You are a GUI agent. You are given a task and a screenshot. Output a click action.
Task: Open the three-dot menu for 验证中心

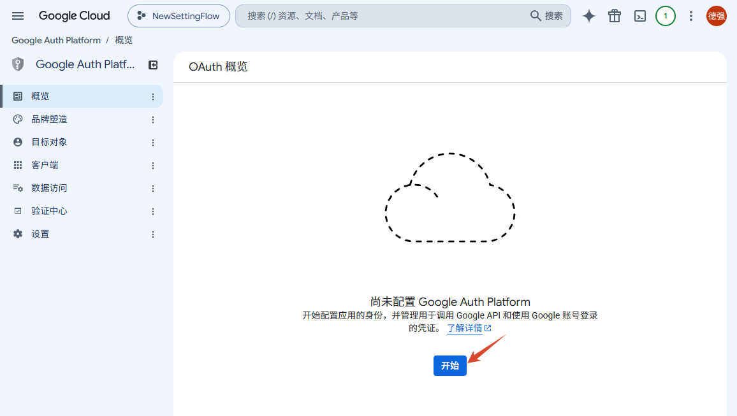[x=153, y=212]
